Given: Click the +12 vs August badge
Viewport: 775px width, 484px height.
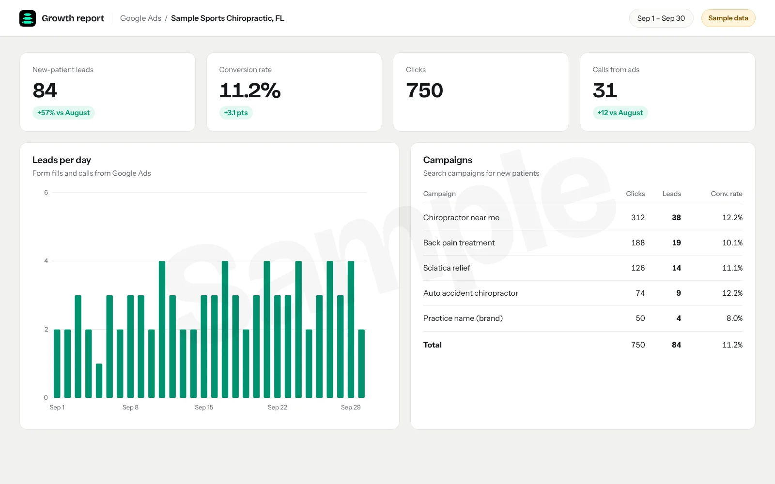Looking at the screenshot, I should click(620, 113).
